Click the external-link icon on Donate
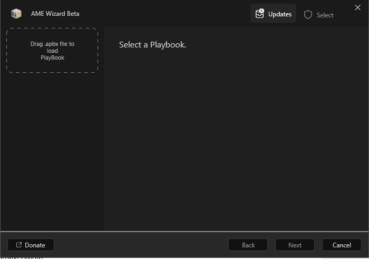369x259 pixels. (19, 245)
